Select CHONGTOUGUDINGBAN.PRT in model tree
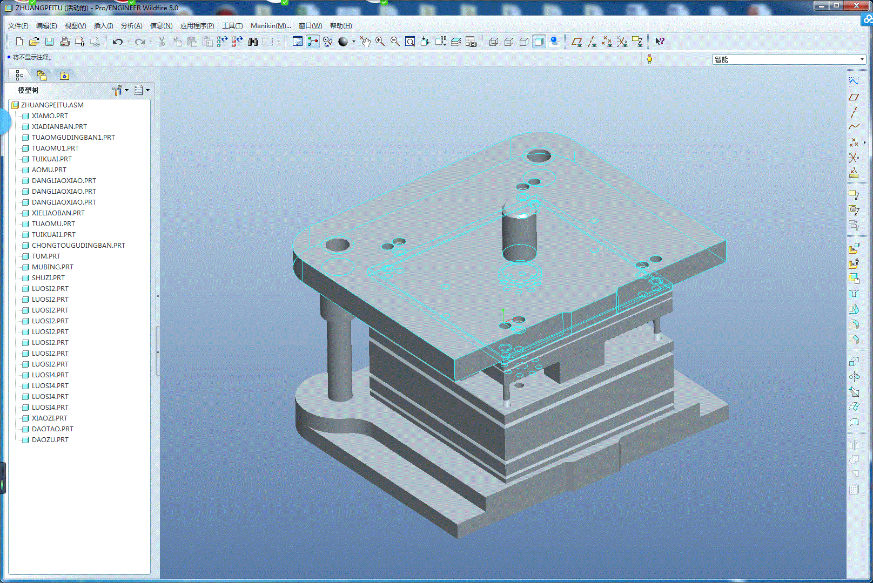This screenshot has width=873, height=583. coord(78,245)
